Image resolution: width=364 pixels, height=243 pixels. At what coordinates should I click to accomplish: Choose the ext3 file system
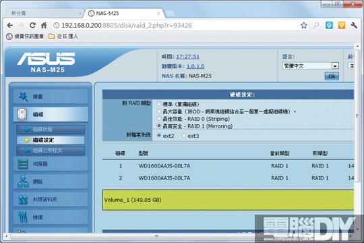tap(183, 135)
